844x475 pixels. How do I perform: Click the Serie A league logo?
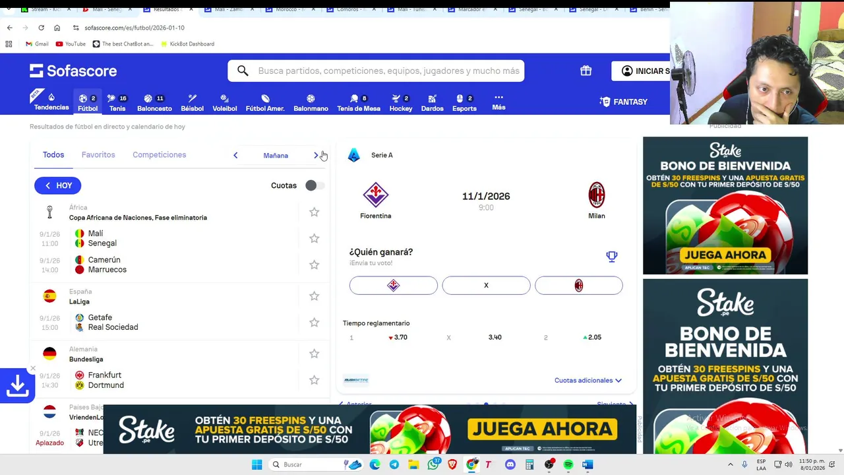(354, 155)
